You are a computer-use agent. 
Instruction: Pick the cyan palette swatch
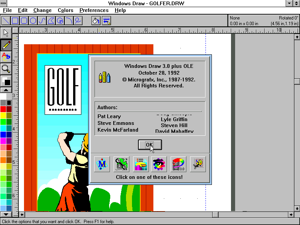[3, 128]
